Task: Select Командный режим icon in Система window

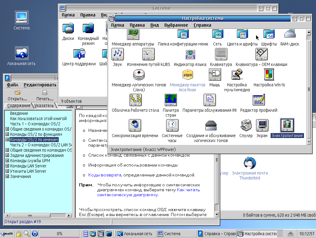Action: pyautogui.click(x=88, y=28)
